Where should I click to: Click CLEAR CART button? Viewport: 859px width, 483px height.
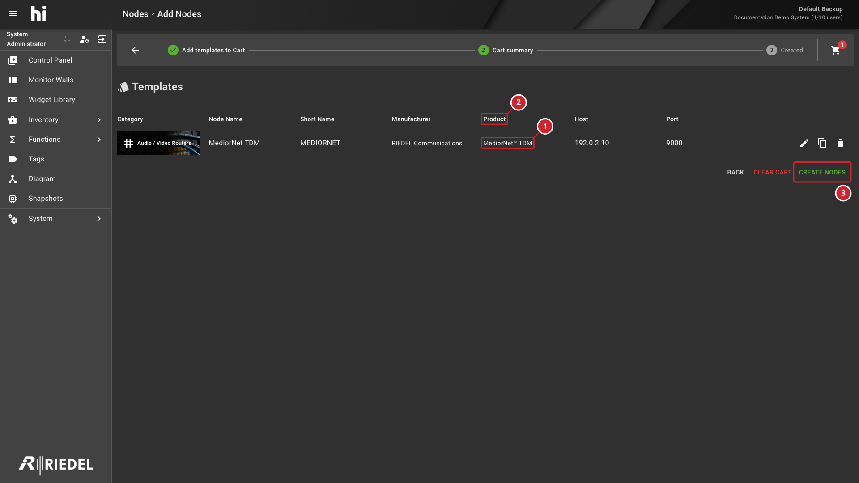[772, 172]
